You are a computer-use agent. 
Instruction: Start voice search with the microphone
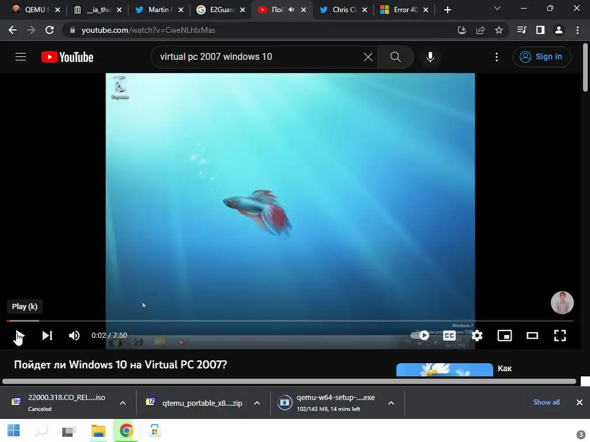[430, 57]
